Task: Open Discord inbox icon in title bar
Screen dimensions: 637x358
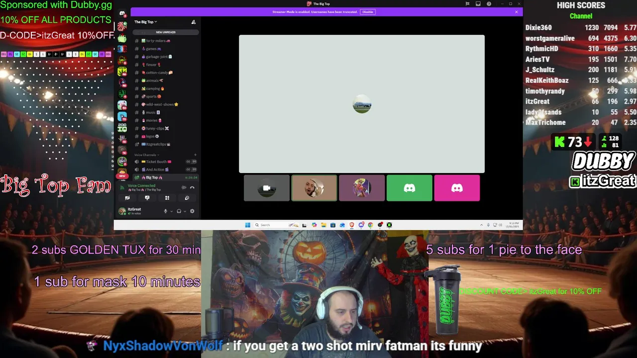Action: coord(478,4)
